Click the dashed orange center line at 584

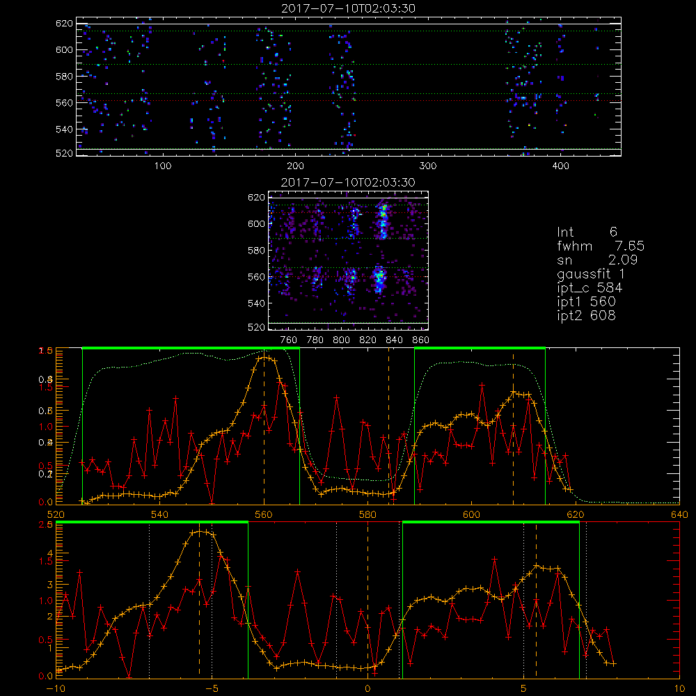click(x=389, y=426)
